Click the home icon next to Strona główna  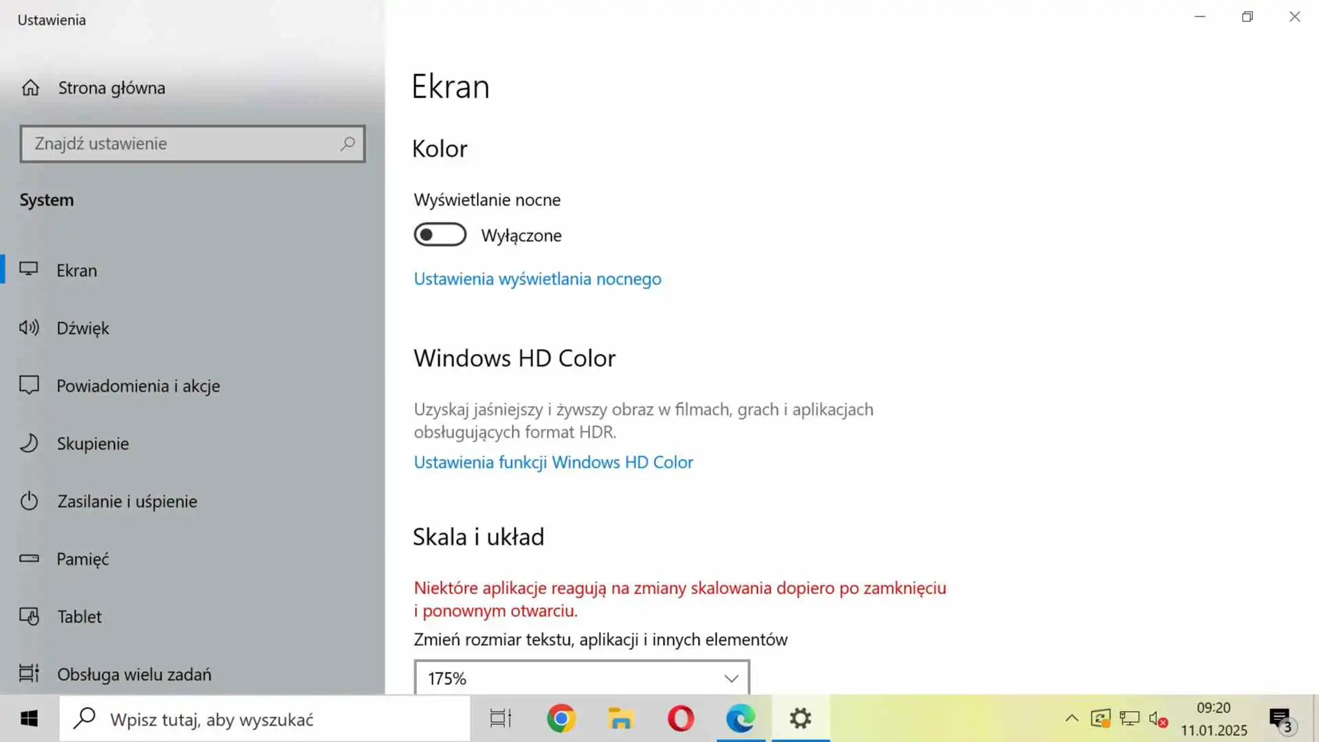coord(30,88)
